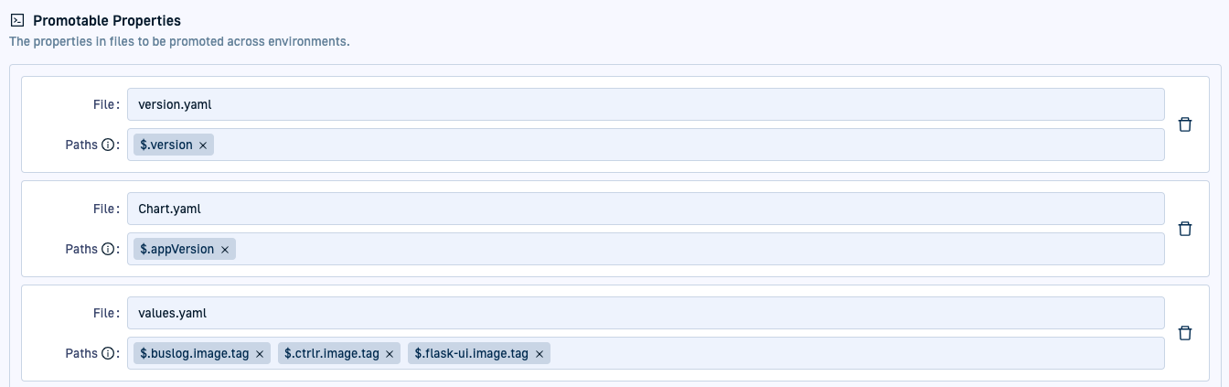Click info icon beside Chart.yaml Paths label
Screen dimensions: 1229x387
107,249
